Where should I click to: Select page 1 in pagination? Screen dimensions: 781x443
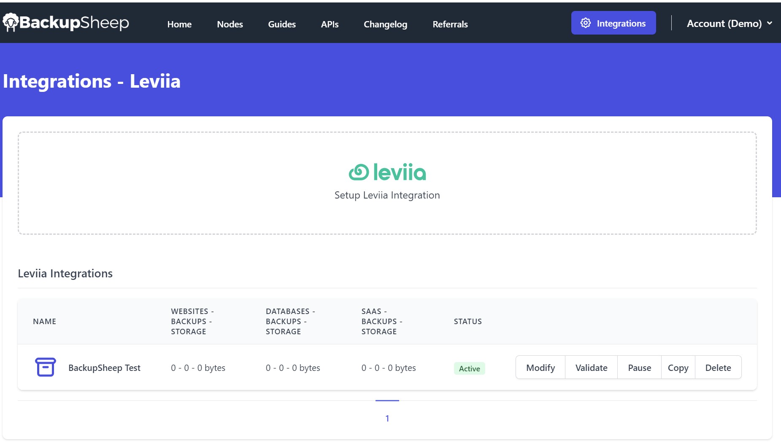coord(387,418)
